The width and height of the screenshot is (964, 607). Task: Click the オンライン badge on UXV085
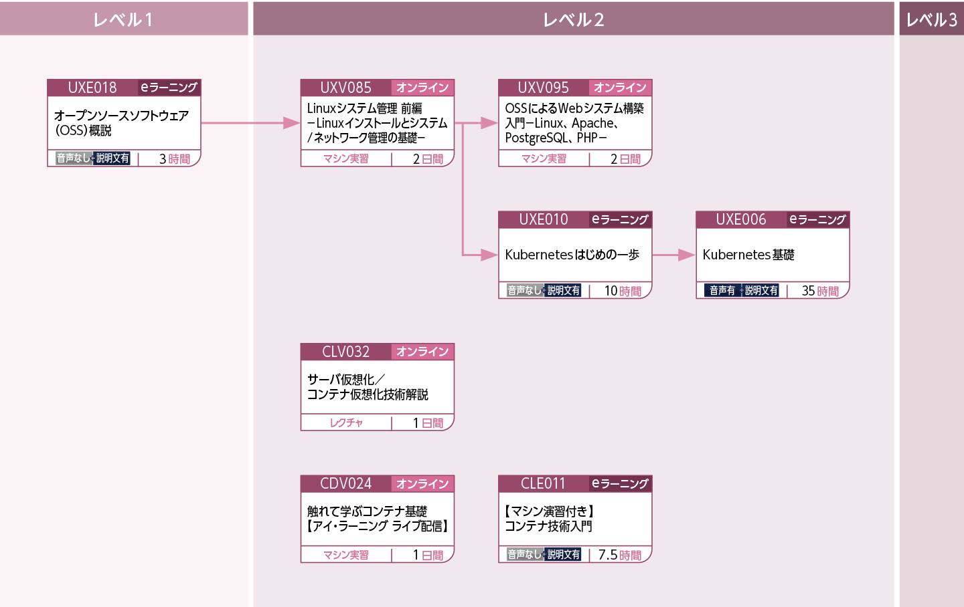click(x=422, y=88)
